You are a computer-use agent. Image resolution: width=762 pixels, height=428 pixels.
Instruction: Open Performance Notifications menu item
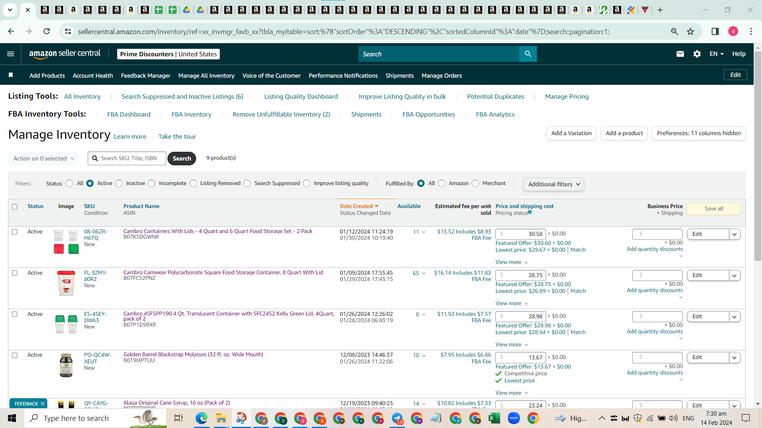pos(343,75)
